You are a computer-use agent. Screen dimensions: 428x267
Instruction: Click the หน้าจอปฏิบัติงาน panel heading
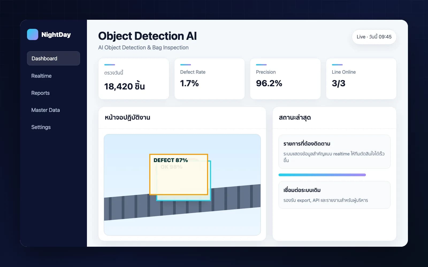127,117
